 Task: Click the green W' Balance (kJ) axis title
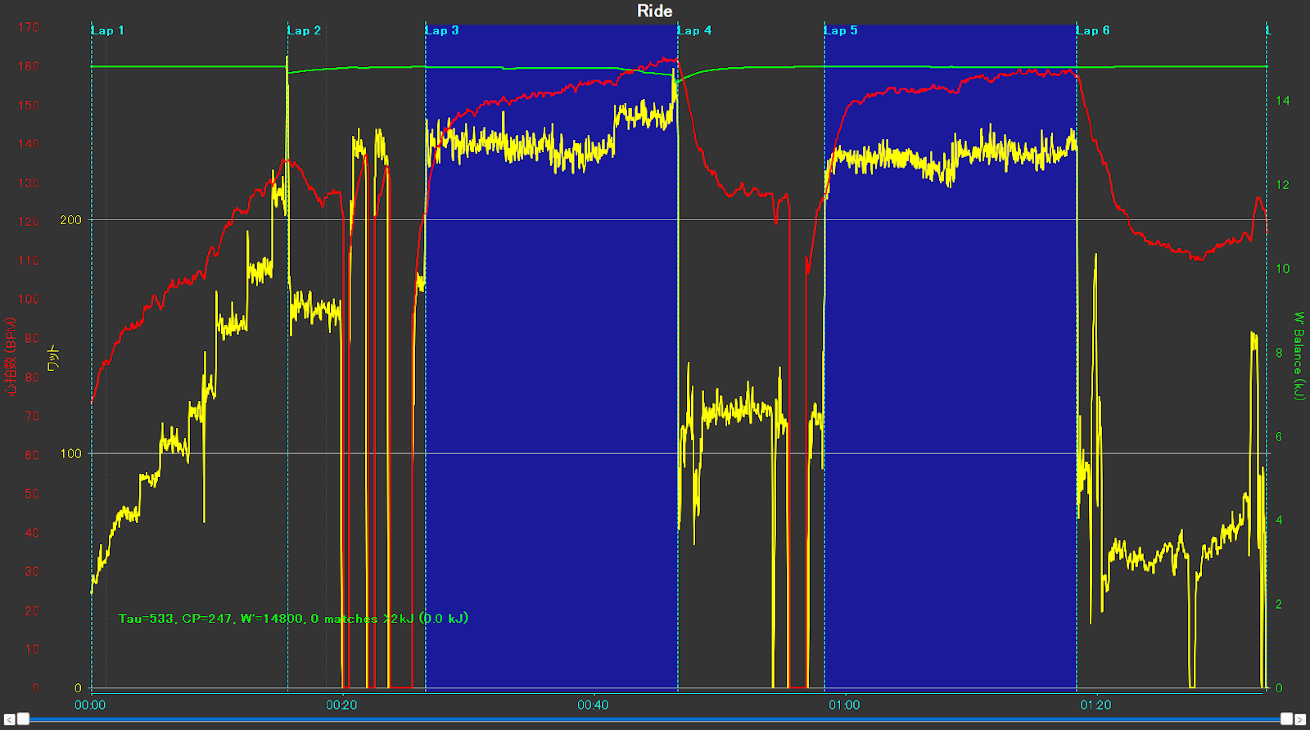(1299, 356)
